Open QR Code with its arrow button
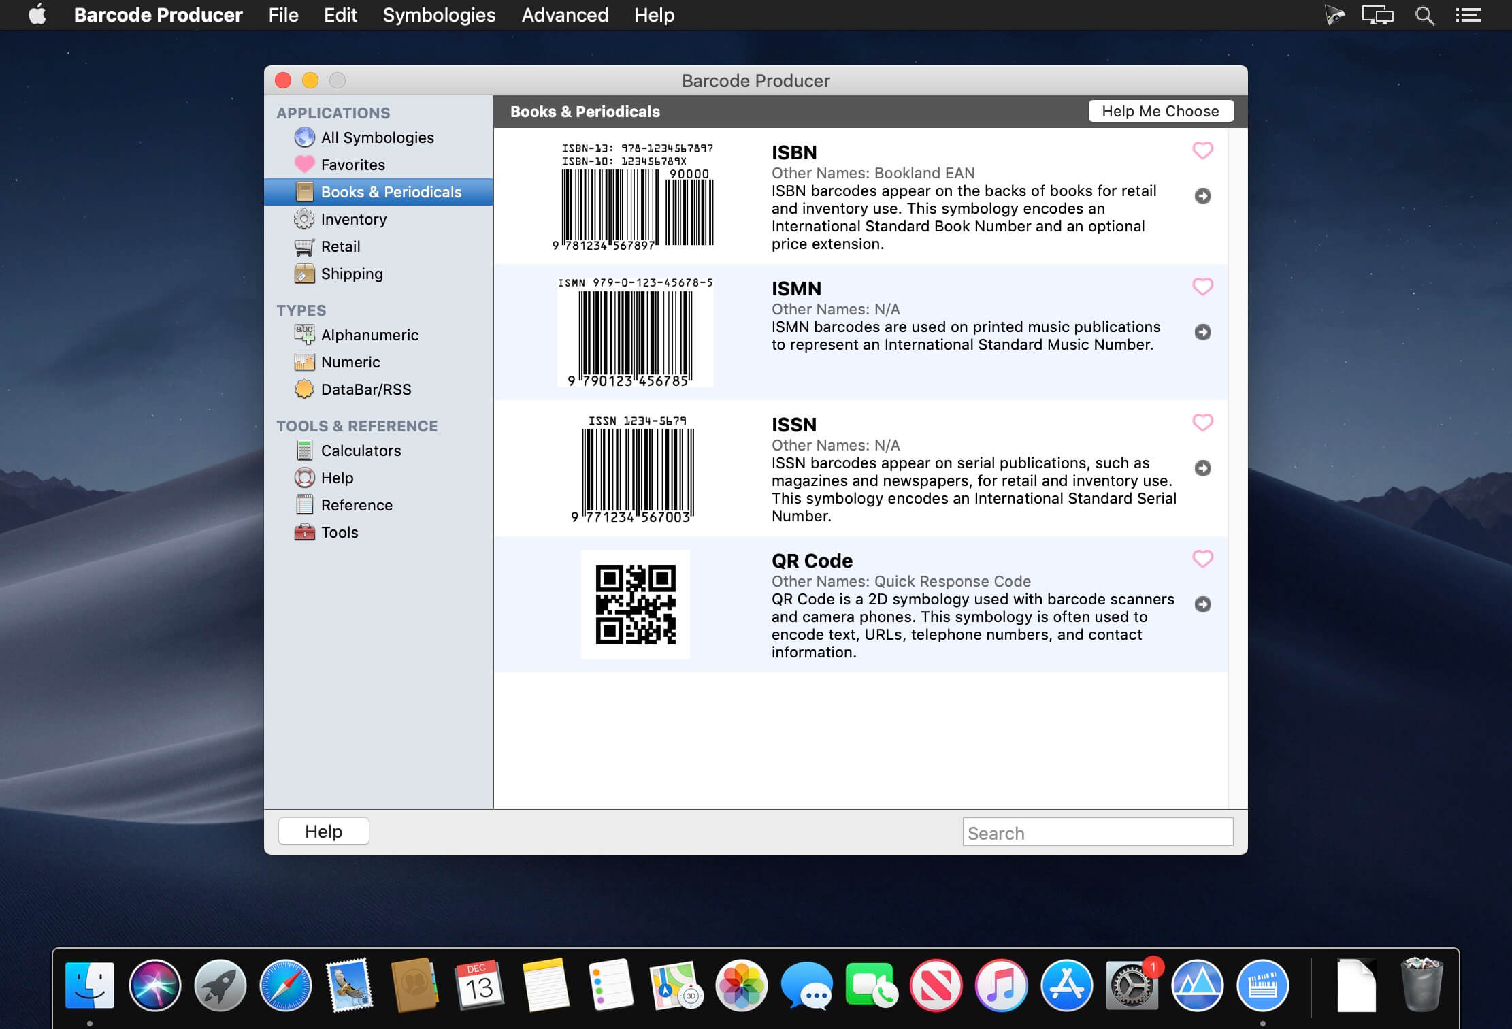Viewport: 1512px width, 1029px height. [1203, 604]
